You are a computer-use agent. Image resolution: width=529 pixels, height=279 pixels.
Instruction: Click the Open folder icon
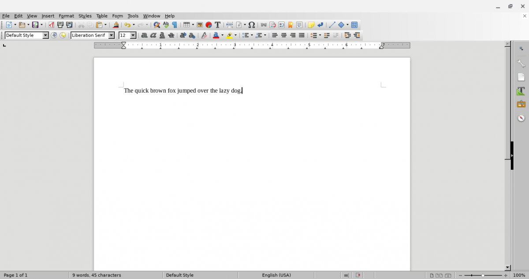pos(22,25)
